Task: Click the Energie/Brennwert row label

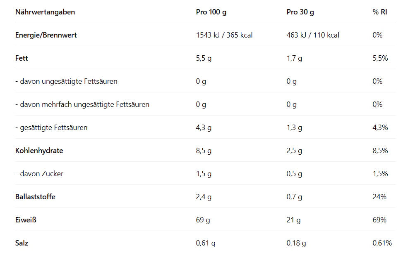Action: pos(46,35)
